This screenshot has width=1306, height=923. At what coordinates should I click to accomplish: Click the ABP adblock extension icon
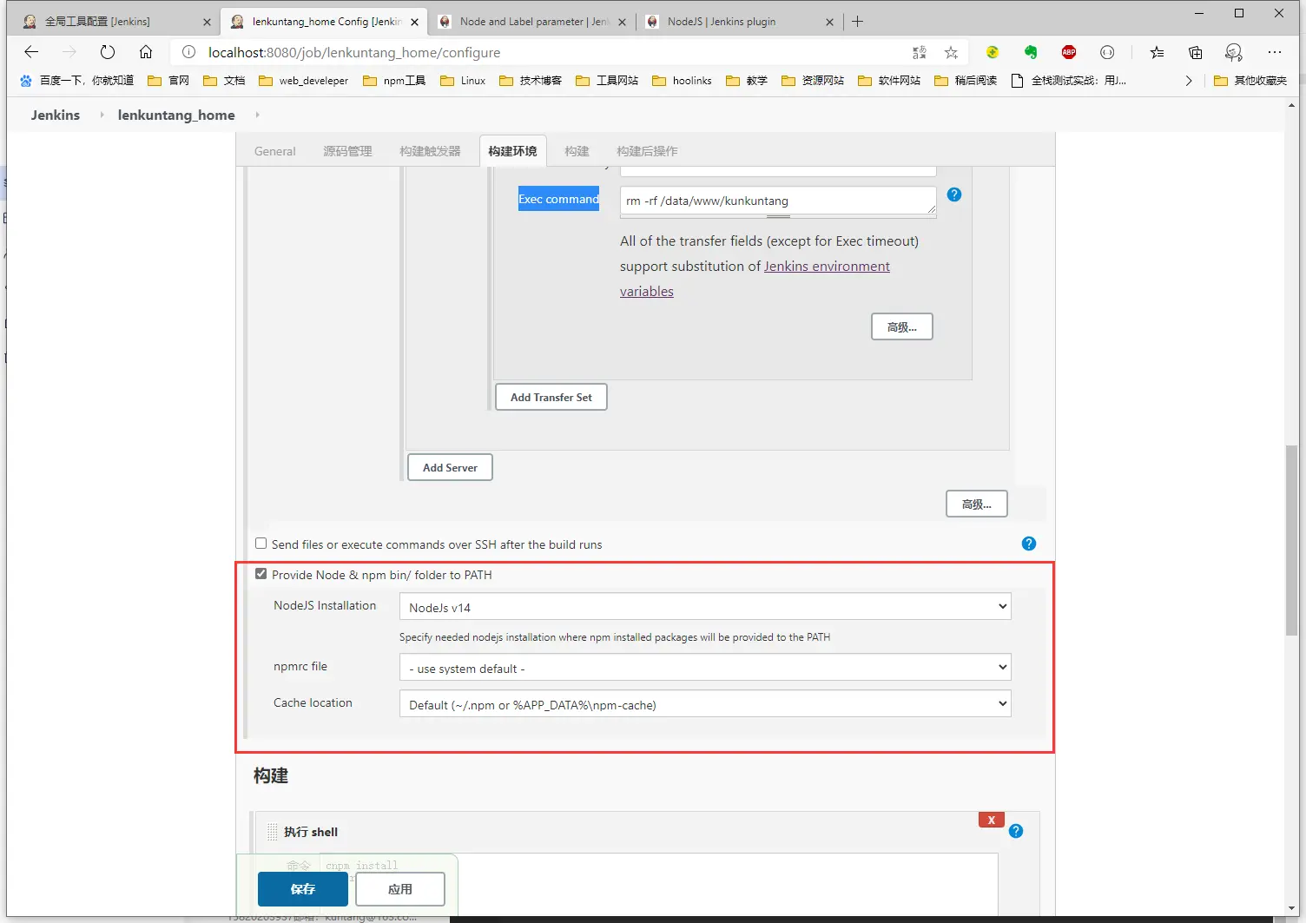(x=1069, y=52)
